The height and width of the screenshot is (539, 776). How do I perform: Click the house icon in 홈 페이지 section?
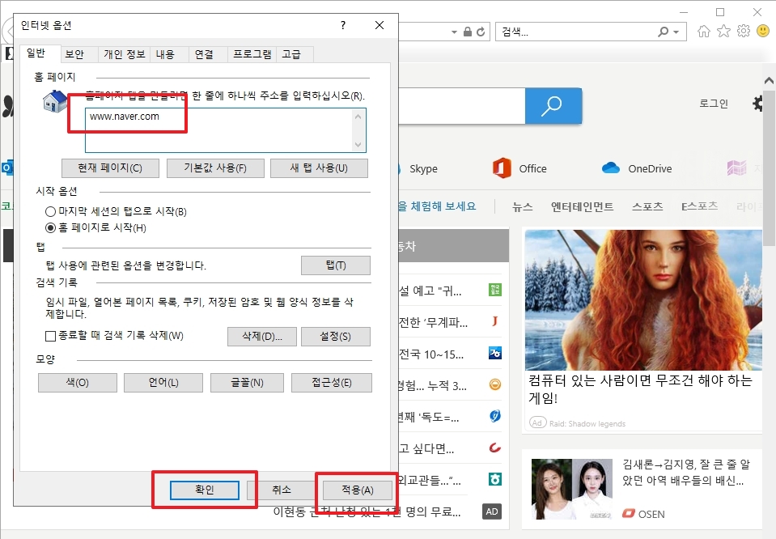pyautogui.click(x=55, y=101)
